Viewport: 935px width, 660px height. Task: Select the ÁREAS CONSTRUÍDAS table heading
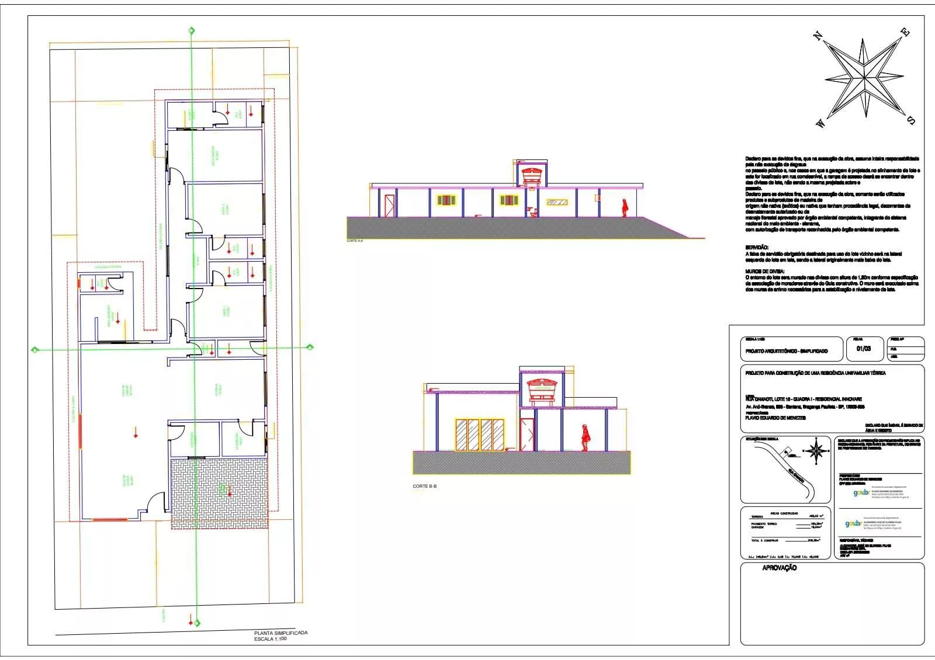point(785,513)
